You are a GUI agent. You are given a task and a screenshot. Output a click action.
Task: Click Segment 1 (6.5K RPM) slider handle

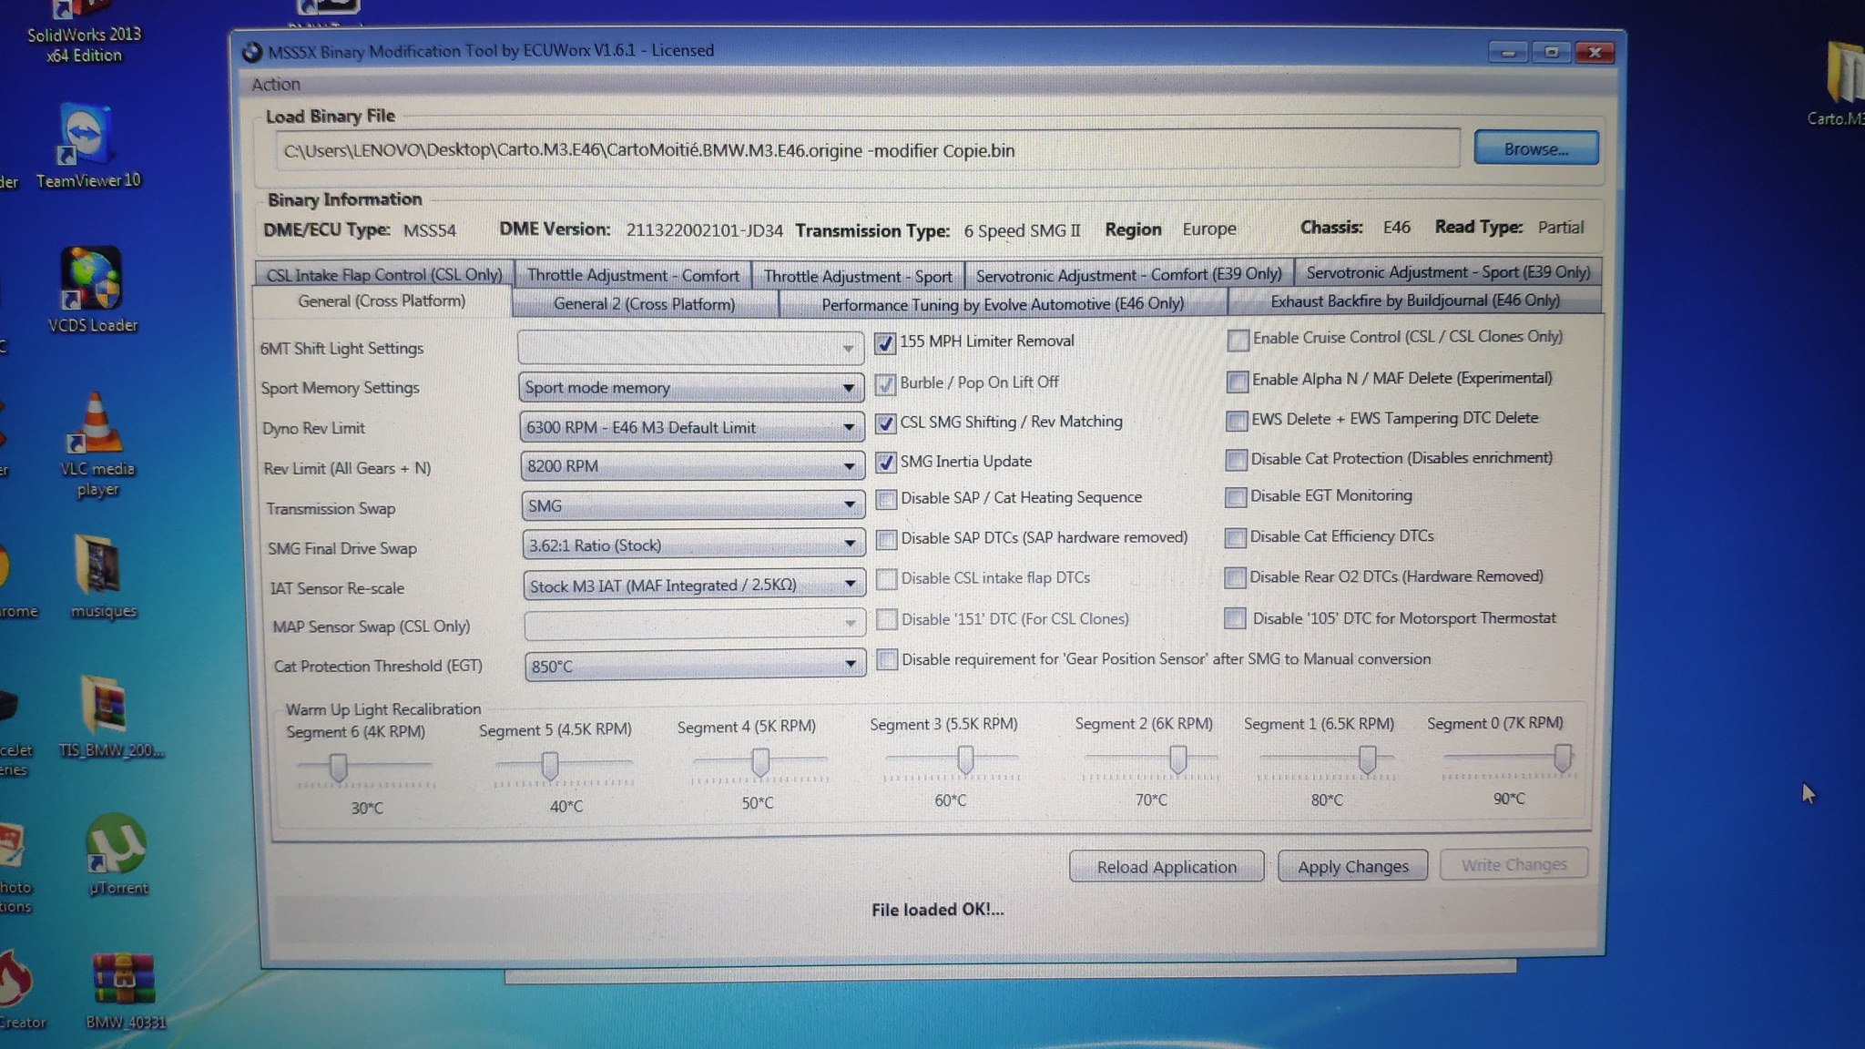tap(1367, 759)
